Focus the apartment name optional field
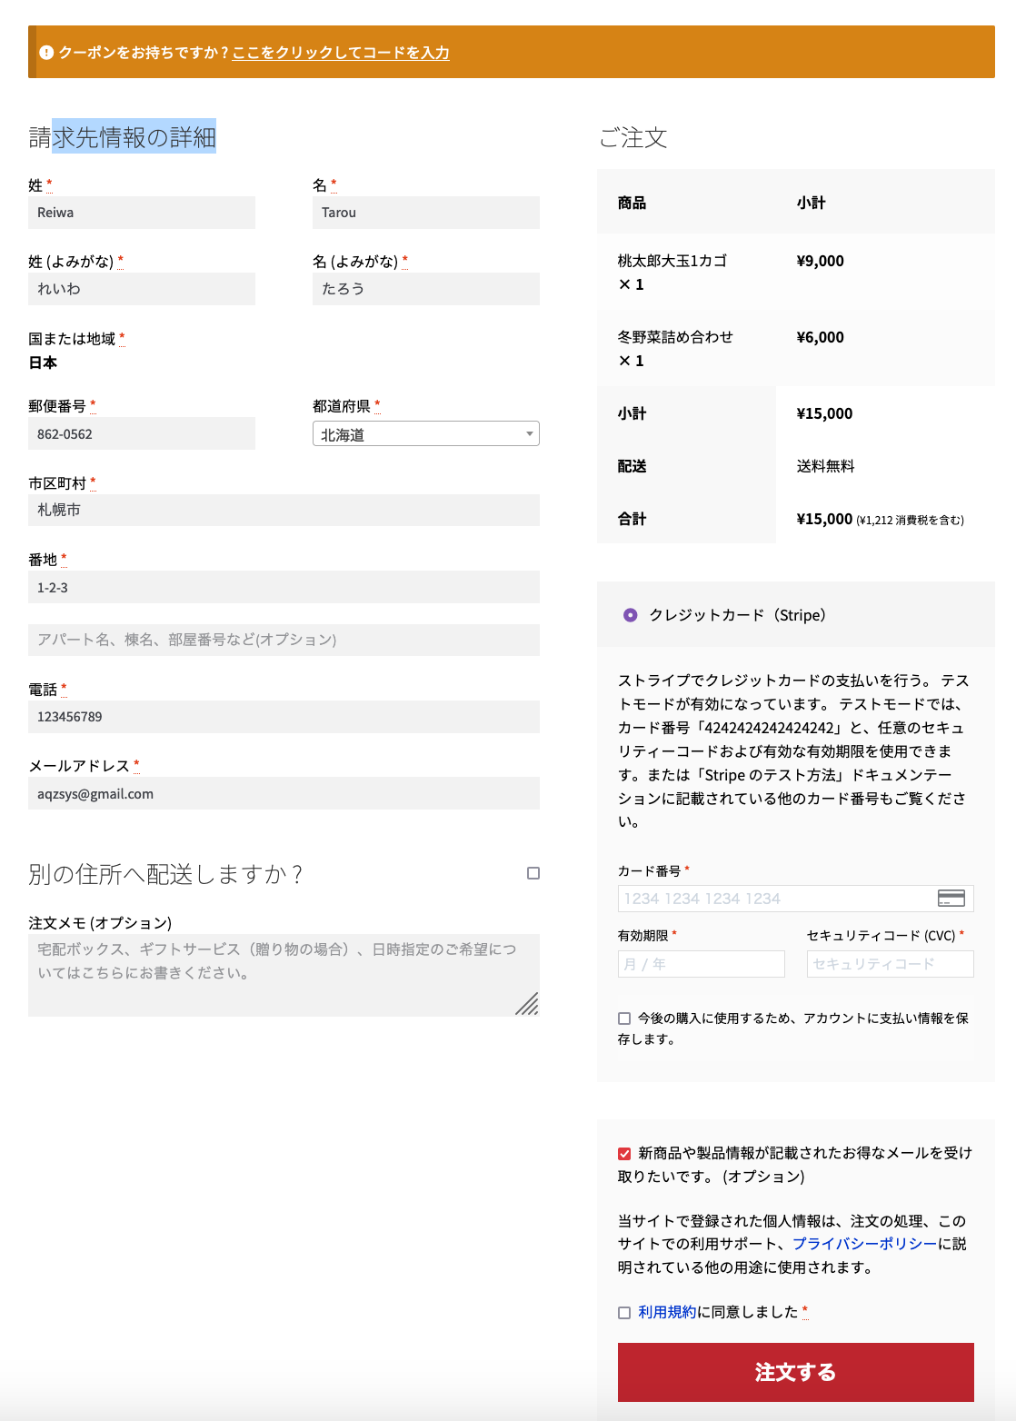The image size is (1016, 1421). (284, 640)
